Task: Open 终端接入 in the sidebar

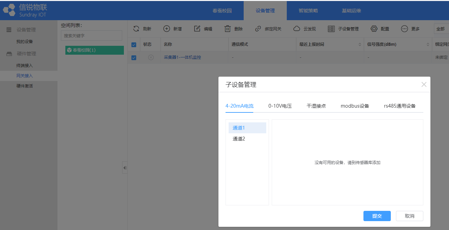Action: [x=25, y=66]
